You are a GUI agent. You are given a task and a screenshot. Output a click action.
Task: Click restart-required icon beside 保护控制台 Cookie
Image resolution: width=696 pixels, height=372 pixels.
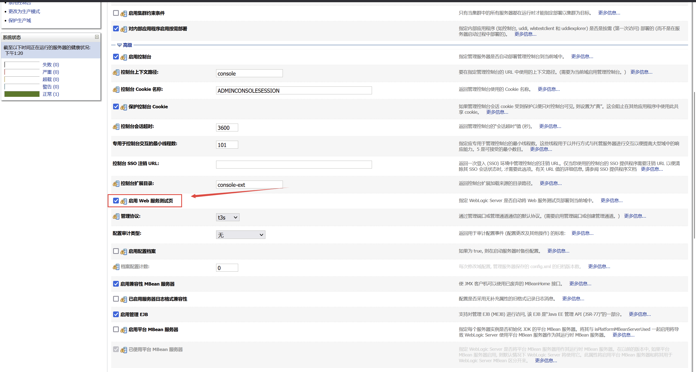tap(124, 107)
